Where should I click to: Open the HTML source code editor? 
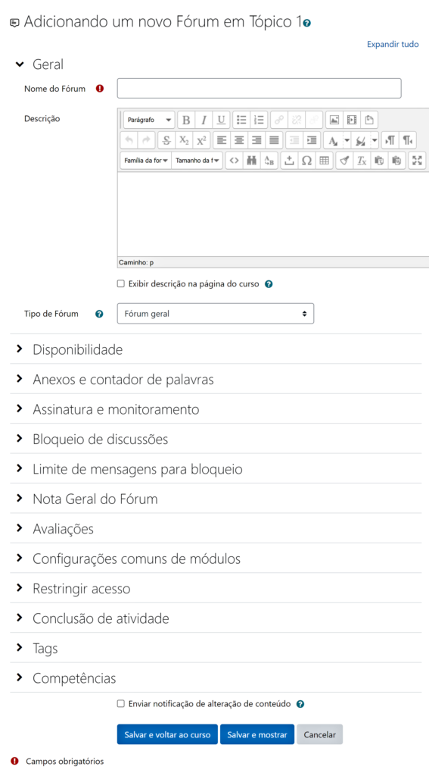(235, 161)
